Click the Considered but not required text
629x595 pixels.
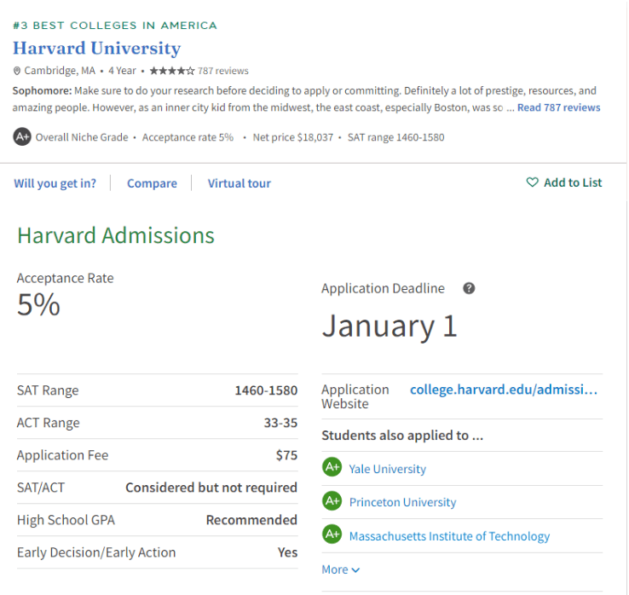tap(211, 488)
